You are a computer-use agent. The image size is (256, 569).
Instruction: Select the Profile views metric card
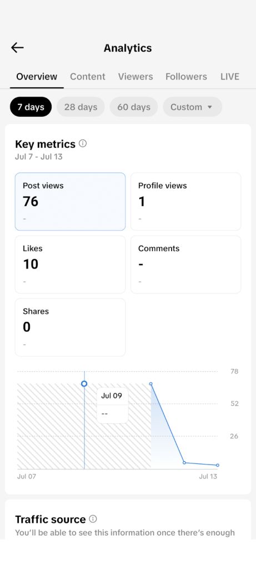pyautogui.click(x=185, y=201)
